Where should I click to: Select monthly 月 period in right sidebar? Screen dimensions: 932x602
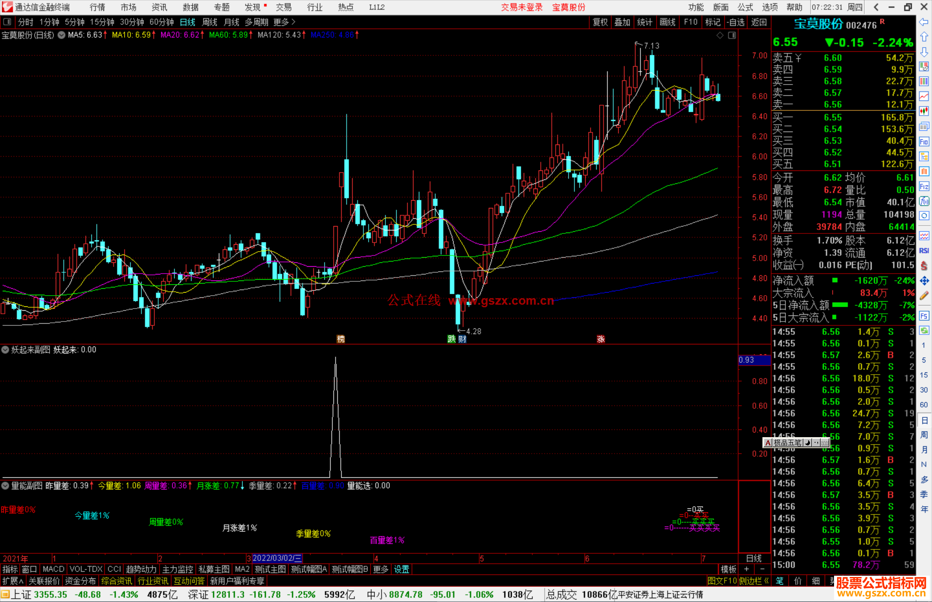tap(924, 450)
